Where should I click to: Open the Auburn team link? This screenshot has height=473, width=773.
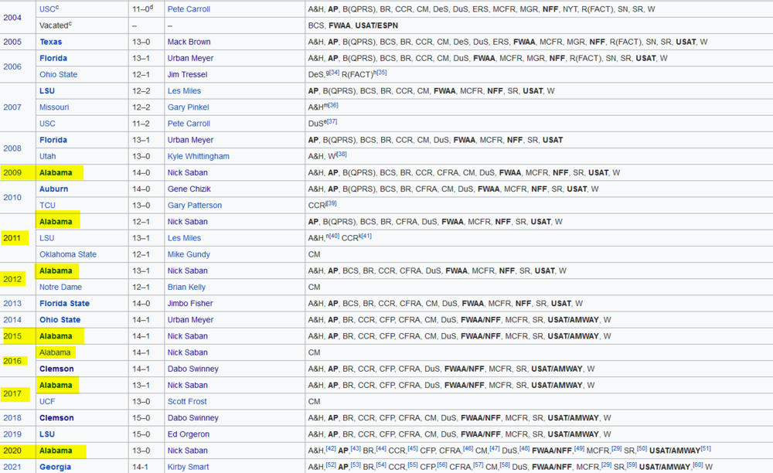(54, 189)
